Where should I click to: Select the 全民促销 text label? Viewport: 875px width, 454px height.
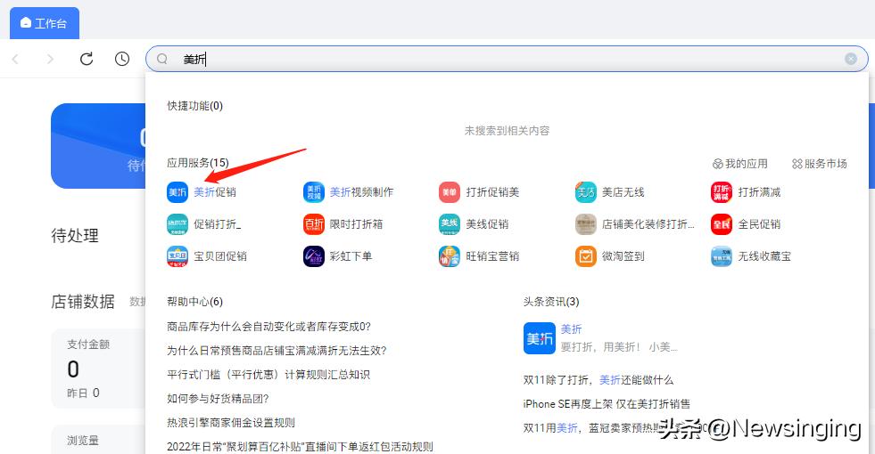point(759,224)
